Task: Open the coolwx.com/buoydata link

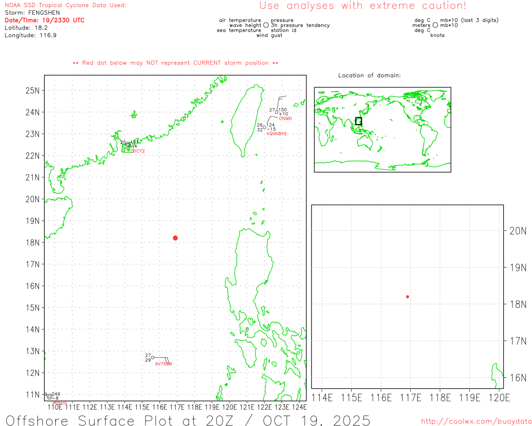Action: (x=476, y=421)
